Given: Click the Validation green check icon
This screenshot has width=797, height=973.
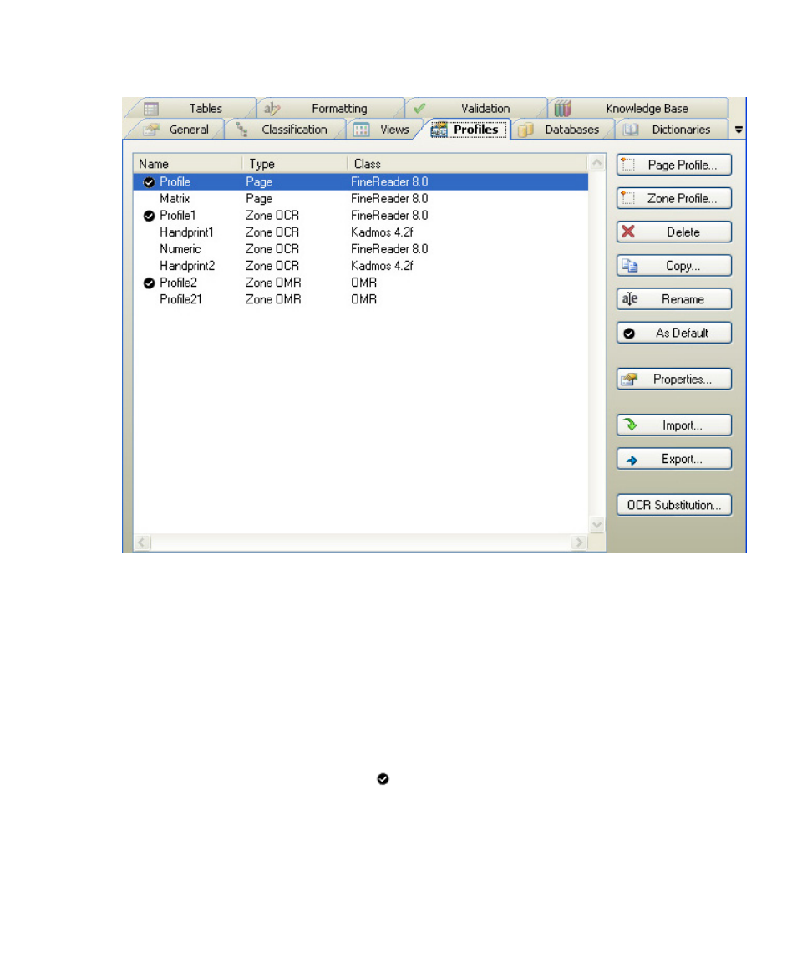Looking at the screenshot, I should pyautogui.click(x=419, y=108).
